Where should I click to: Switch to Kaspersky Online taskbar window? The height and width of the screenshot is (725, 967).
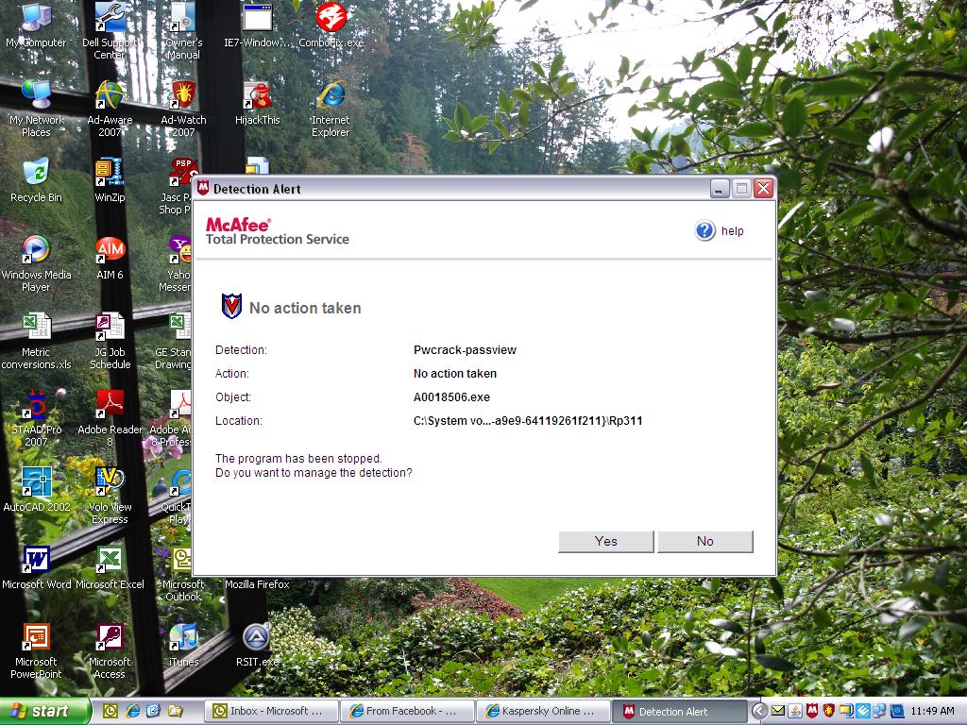(543, 711)
